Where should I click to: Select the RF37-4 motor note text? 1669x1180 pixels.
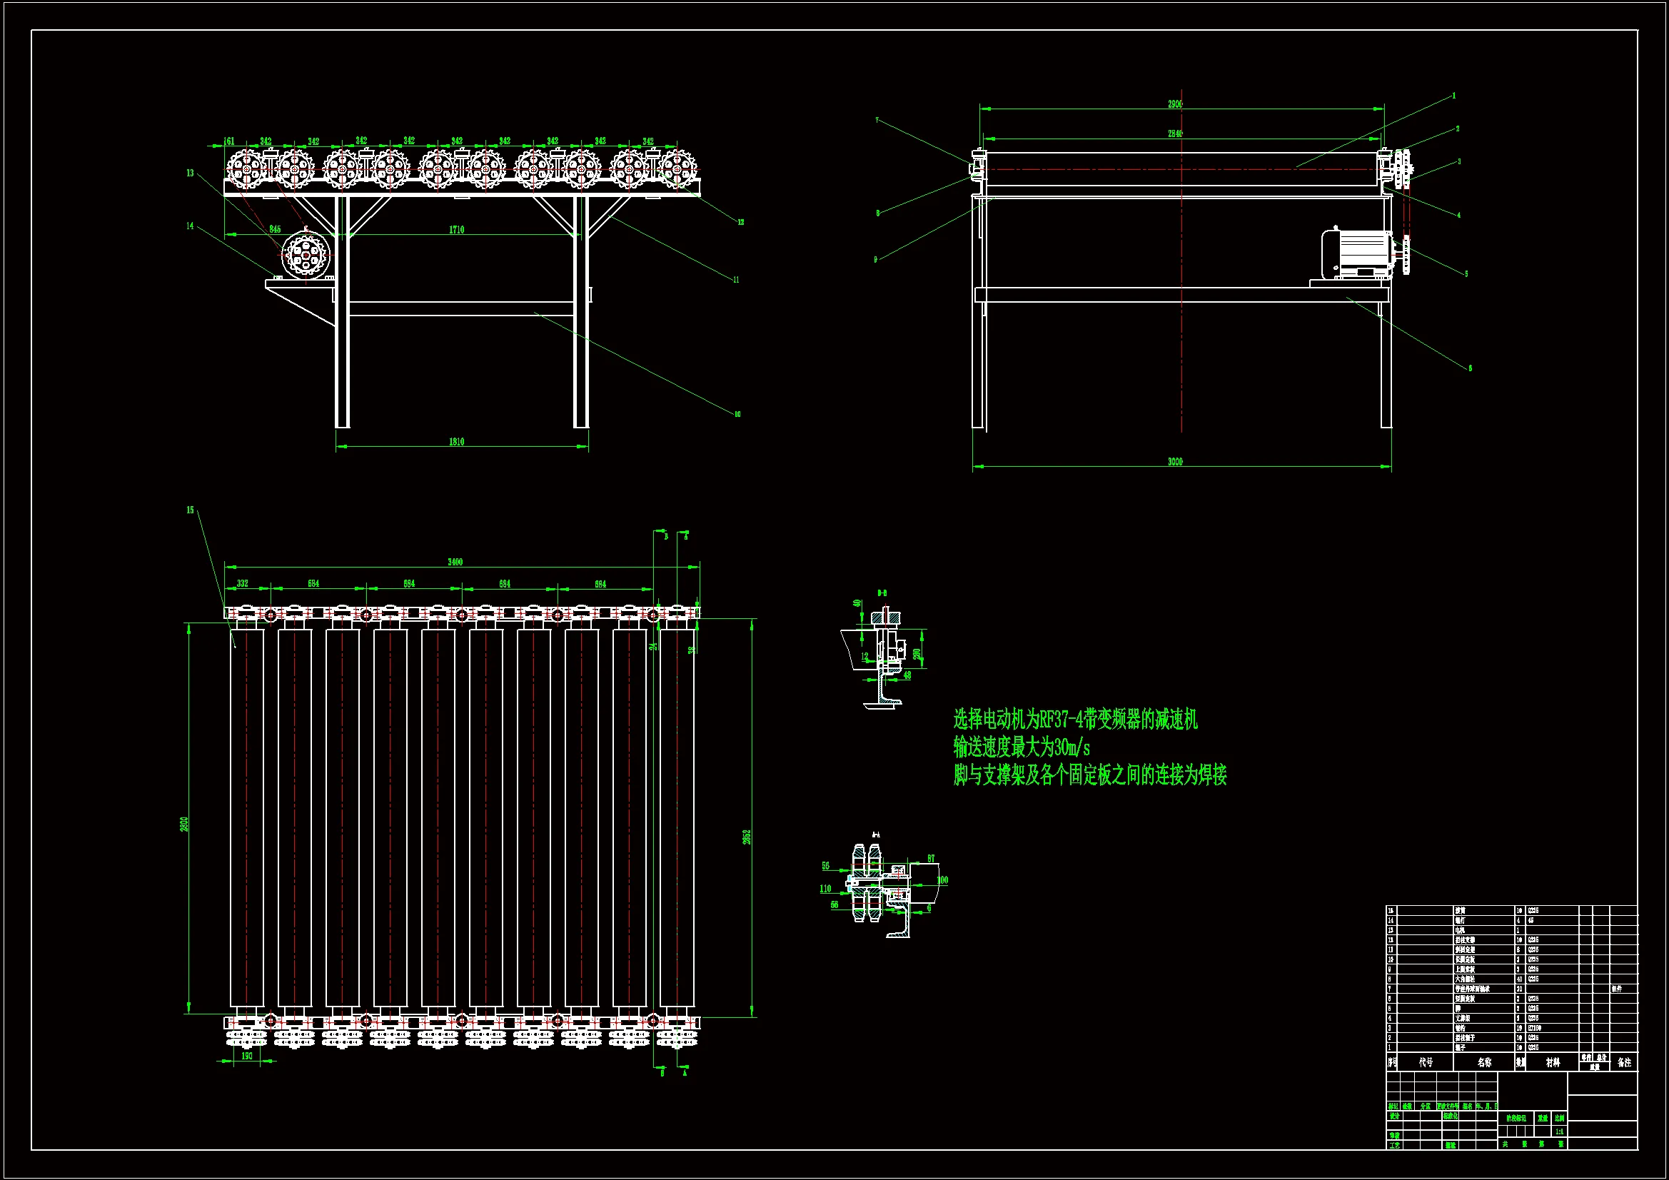[x=1075, y=720]
